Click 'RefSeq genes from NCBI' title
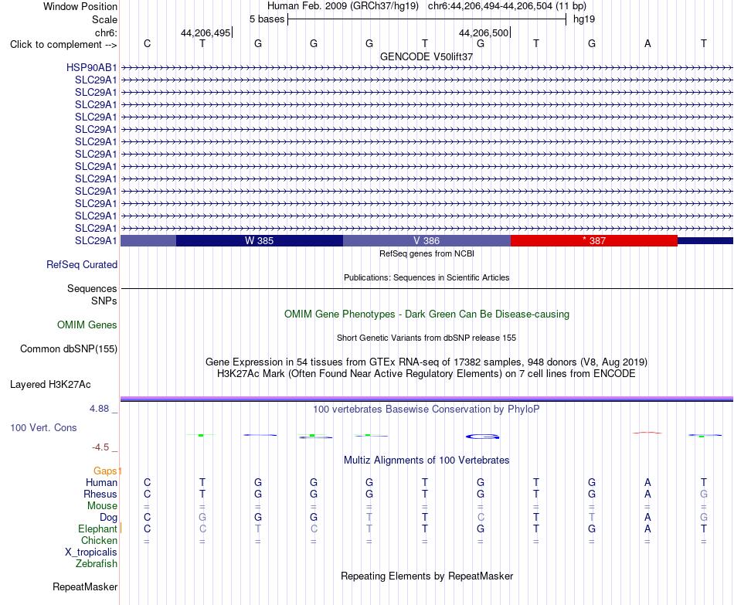This screenshot has height=605, width=734. (x=426, y=253)
